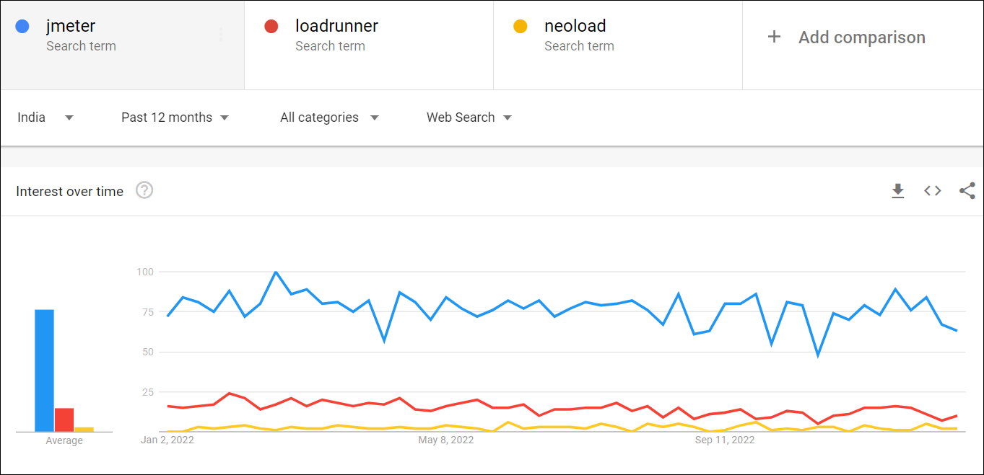Click the Add comparison button

(861, 37)
